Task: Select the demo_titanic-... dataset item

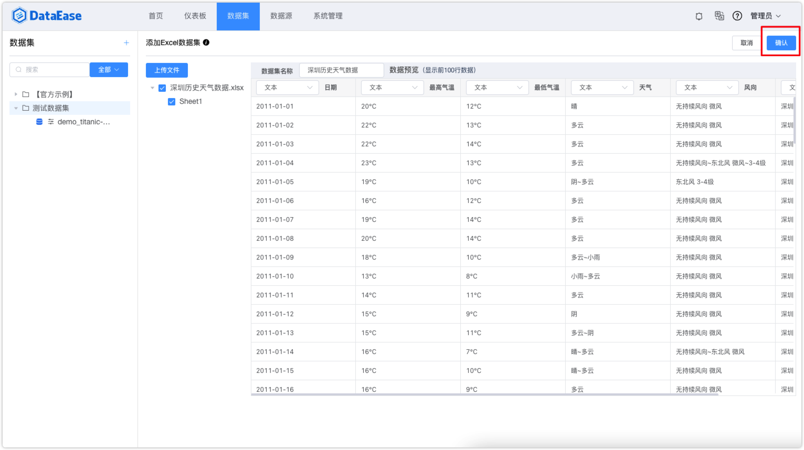Action: [x=70, y=122]
